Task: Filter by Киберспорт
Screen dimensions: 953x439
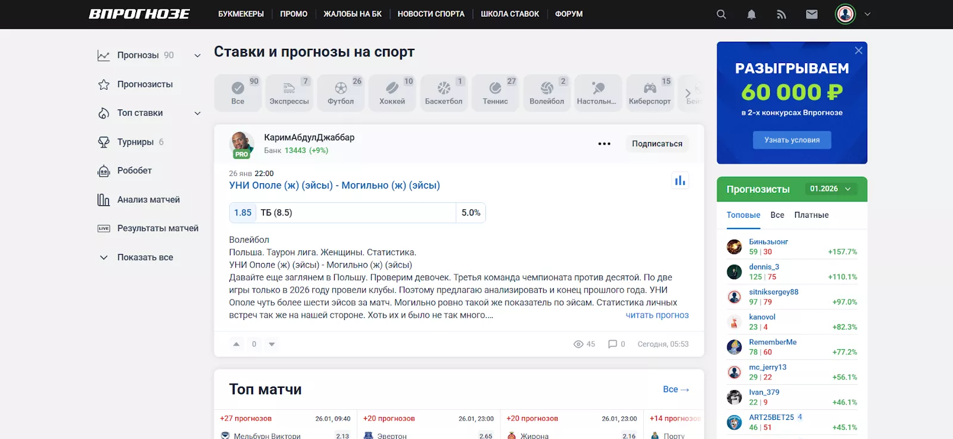Action: (650, 93)
